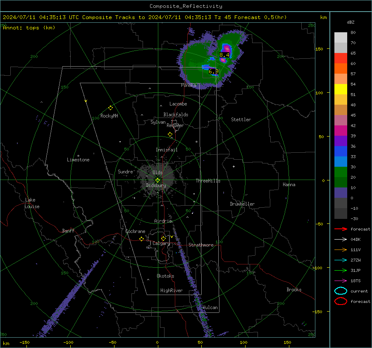Click the timestamp header text line
This screenshot has height=348, width=372.
[145, 17]
